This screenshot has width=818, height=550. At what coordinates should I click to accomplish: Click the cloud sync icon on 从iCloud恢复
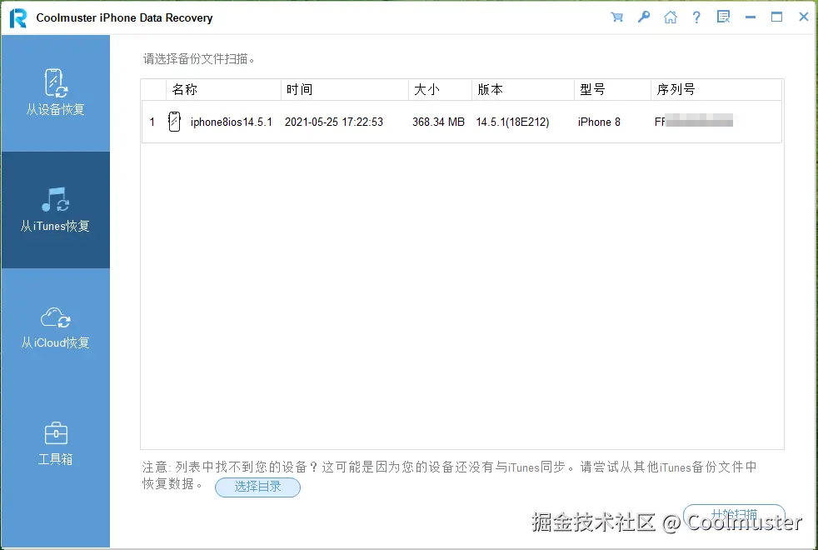click(55, 317)
